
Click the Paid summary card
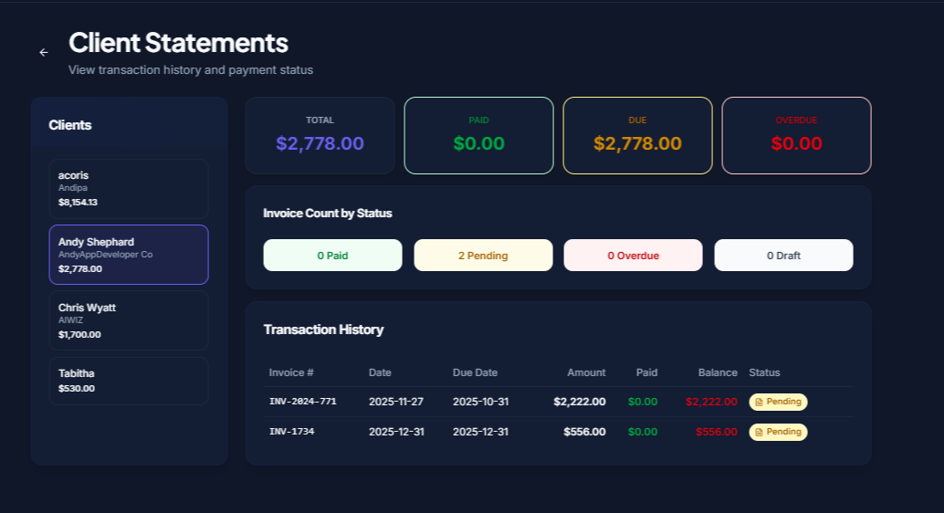coord(478,135)
